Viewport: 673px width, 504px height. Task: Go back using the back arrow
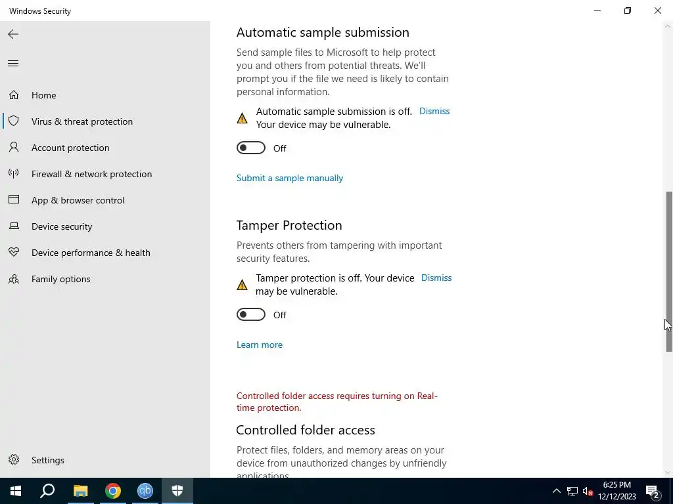pos(13,34)
